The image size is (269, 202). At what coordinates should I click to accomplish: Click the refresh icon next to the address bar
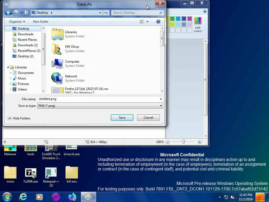[x=106, y=13]
